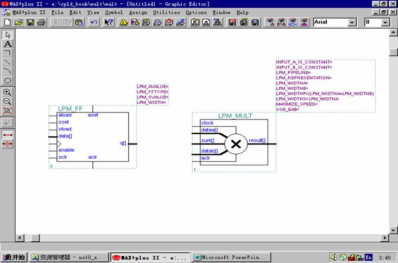Click the vertical scrollbar down arrow

pyautogui.click(x=393, y=230)
